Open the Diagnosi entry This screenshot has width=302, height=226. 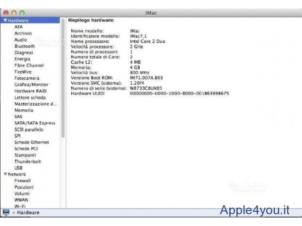24,52
